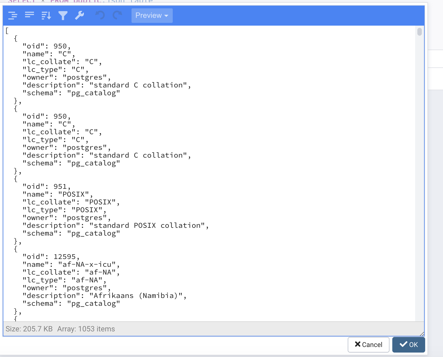Confirm with the OK button
Image resolution: width=443 pixels, height=357 pixels.
[408, 344]
